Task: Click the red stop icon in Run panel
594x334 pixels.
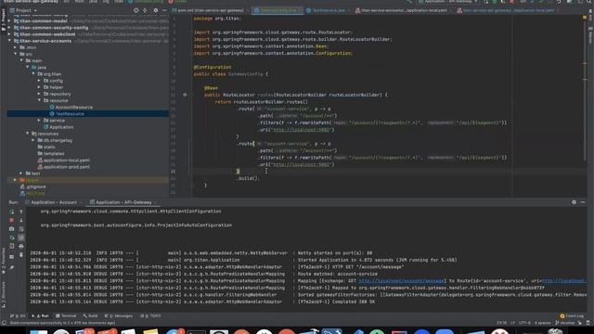Action: tap(12, 221)
